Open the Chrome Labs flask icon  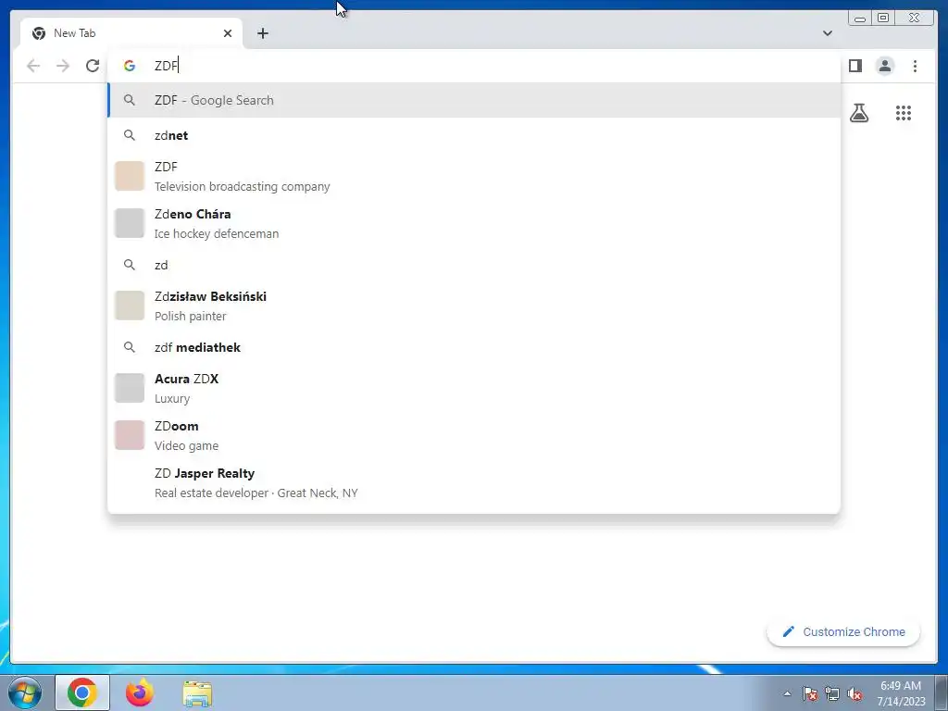[858, 112]
